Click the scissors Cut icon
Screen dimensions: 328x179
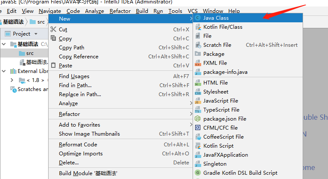coord(53,30)
